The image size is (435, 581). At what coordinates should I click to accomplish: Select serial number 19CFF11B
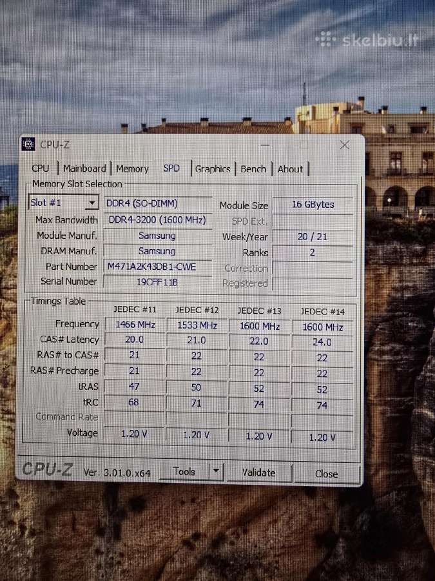click(158, 282)
